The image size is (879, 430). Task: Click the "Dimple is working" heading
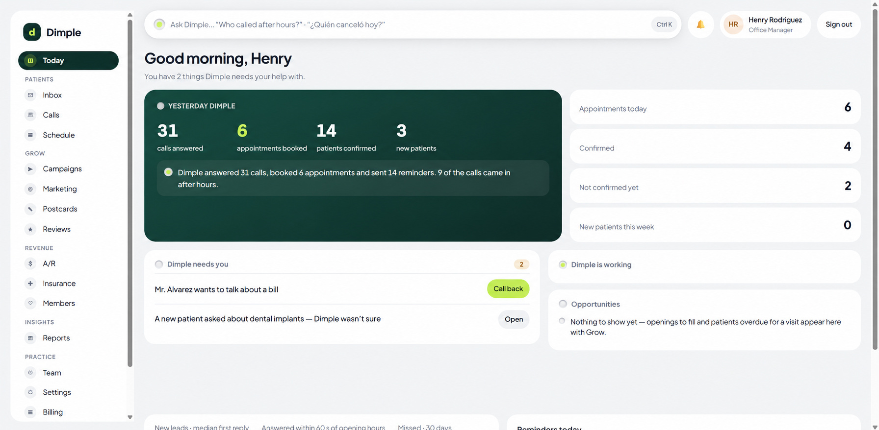click(x=601, y=265)
